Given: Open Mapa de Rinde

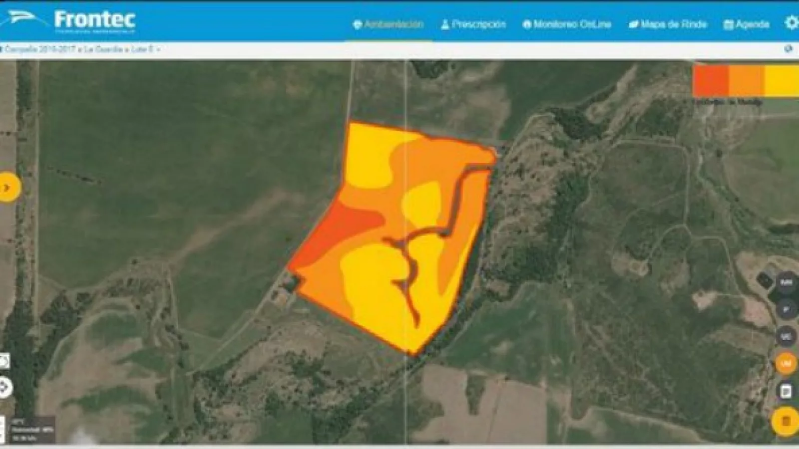Looking at the screenshot, I should tap(668, 24).
